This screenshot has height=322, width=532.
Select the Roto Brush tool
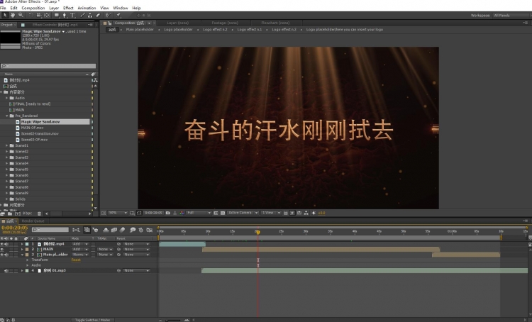[x=108, y=16]
